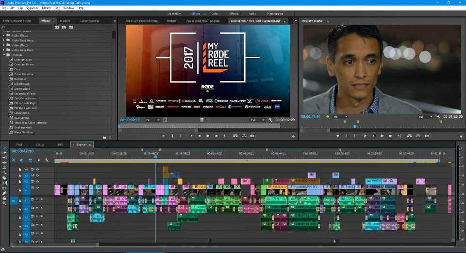Viewport: 466px width, 253px height.
Task: Select the Selection arrow tool
Action: click(4, 147)
